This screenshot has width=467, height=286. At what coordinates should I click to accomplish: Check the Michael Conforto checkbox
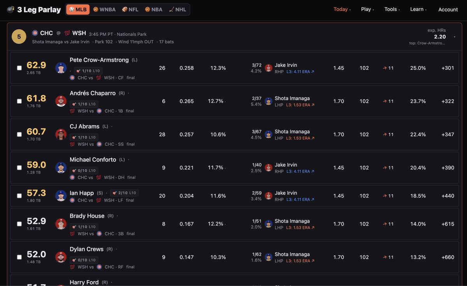[19, 168]
